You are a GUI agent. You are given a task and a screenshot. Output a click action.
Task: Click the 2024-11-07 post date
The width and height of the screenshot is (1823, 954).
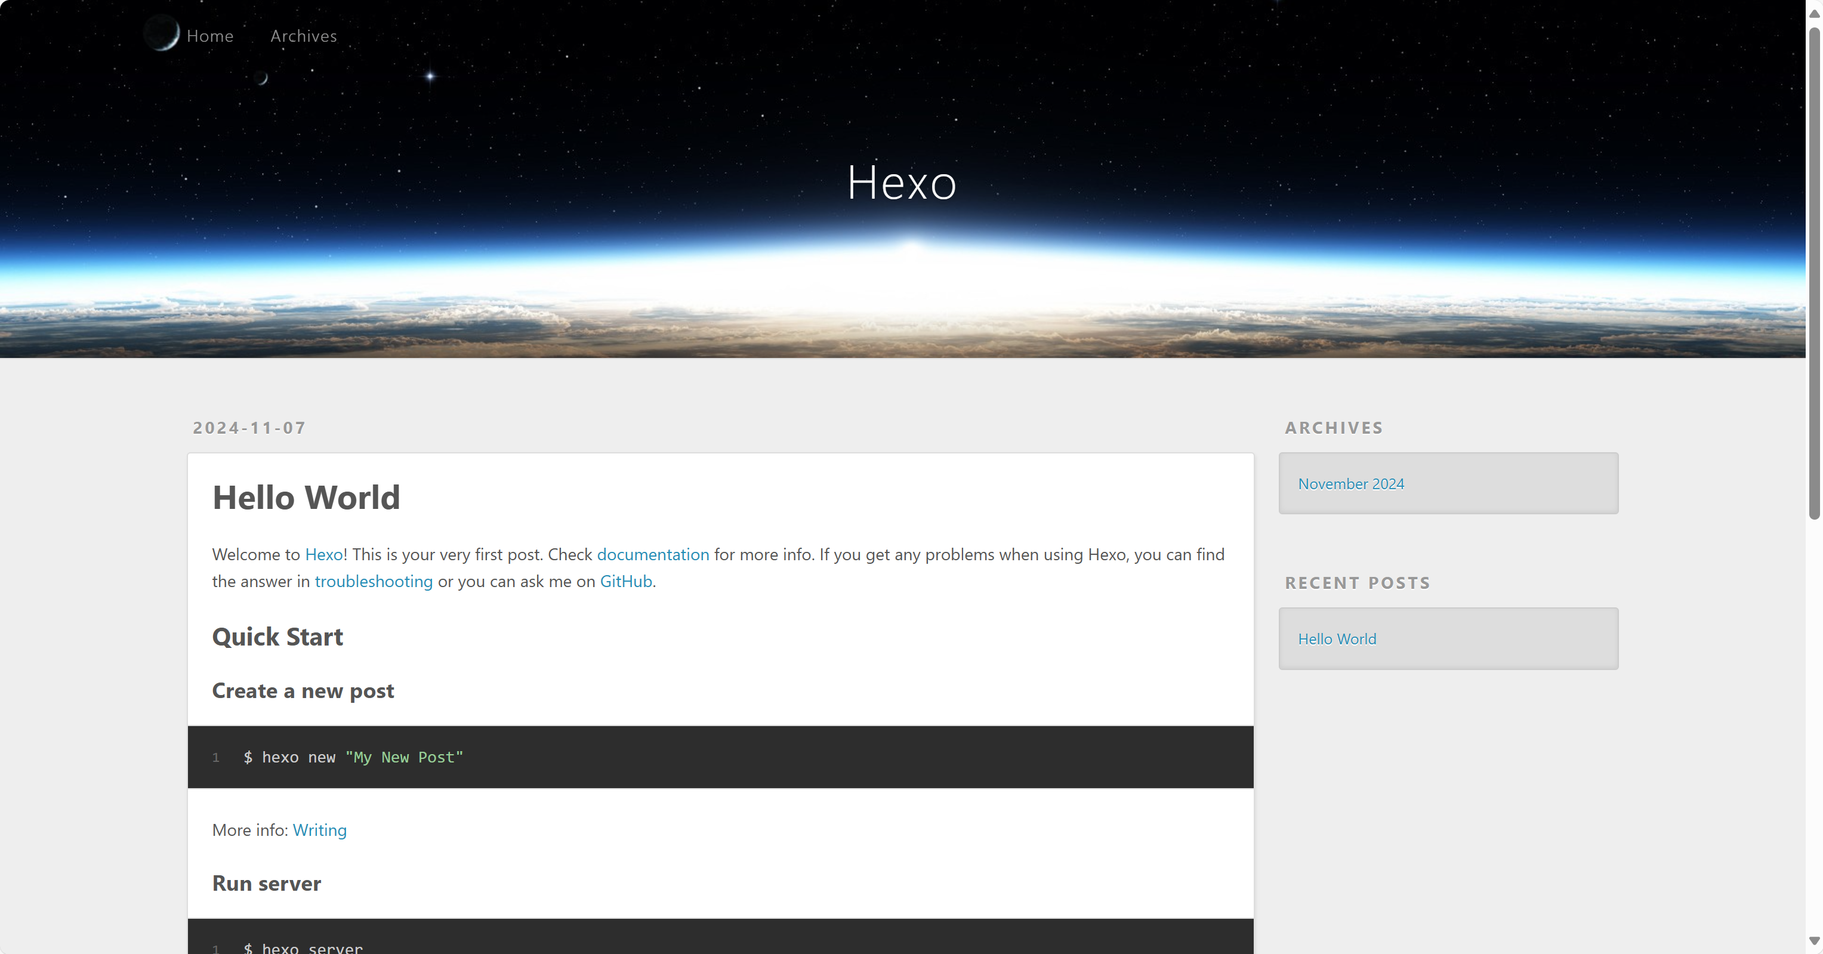pos(249,427)
